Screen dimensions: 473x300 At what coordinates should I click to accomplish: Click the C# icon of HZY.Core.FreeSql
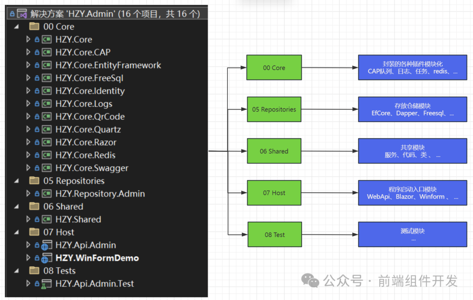[x=46, y=78]
